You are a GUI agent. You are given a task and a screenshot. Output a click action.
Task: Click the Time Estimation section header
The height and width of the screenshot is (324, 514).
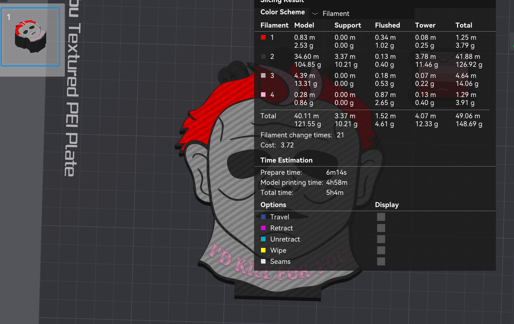[x=286, y=160]
